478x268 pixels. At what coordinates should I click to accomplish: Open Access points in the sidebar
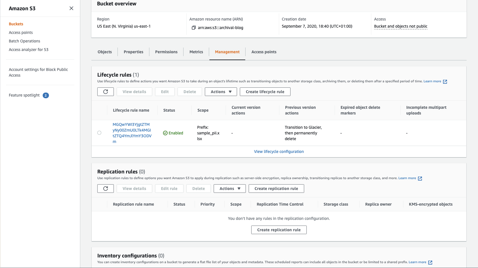point(21,32)
